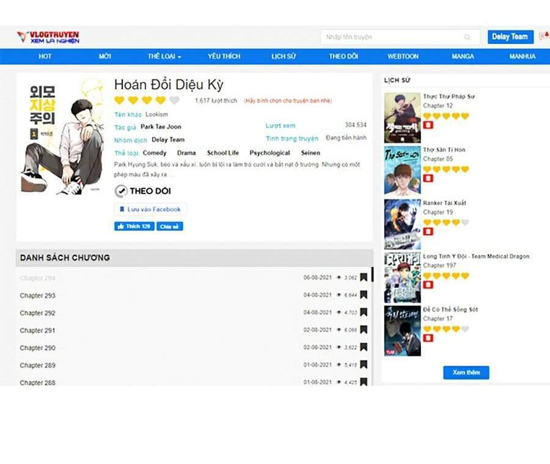
Task: Rate Hoán Đổi Diệu Kỳ with the fifth heart
Action: 173,100
